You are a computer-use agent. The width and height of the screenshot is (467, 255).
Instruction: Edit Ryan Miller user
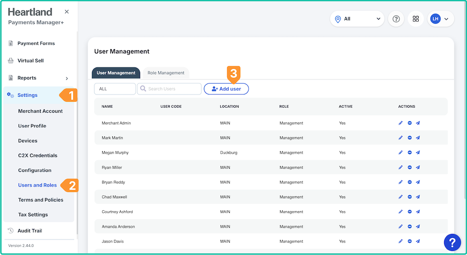click(x=400, y=167)
